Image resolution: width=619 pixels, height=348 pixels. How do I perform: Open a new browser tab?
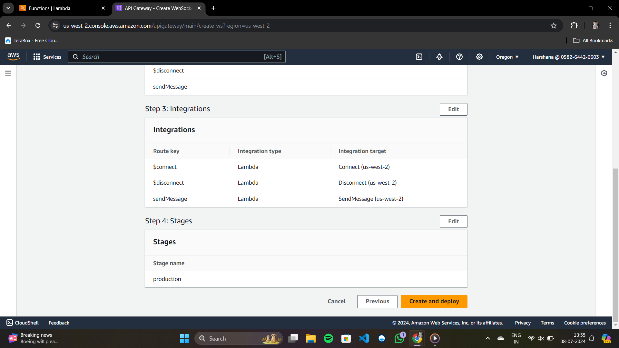(213, 8)
